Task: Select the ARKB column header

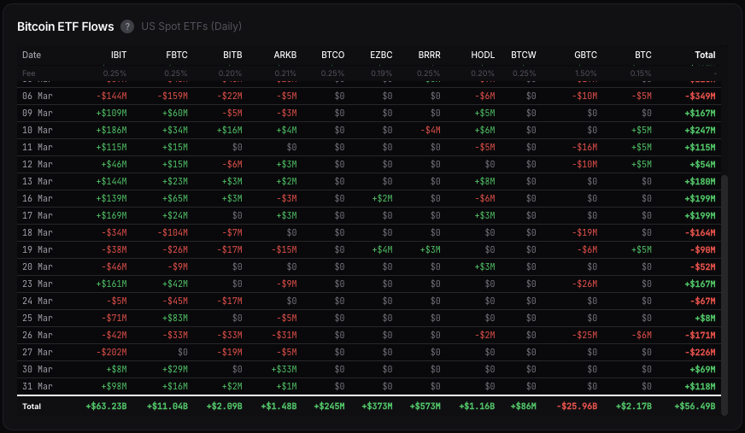Action: 285,55
